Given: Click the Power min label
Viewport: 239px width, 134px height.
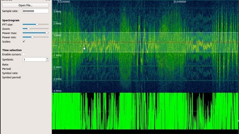Looking at the screenshot, I should point(9,37).
